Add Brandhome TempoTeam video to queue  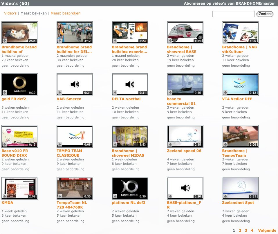(225, 145)
